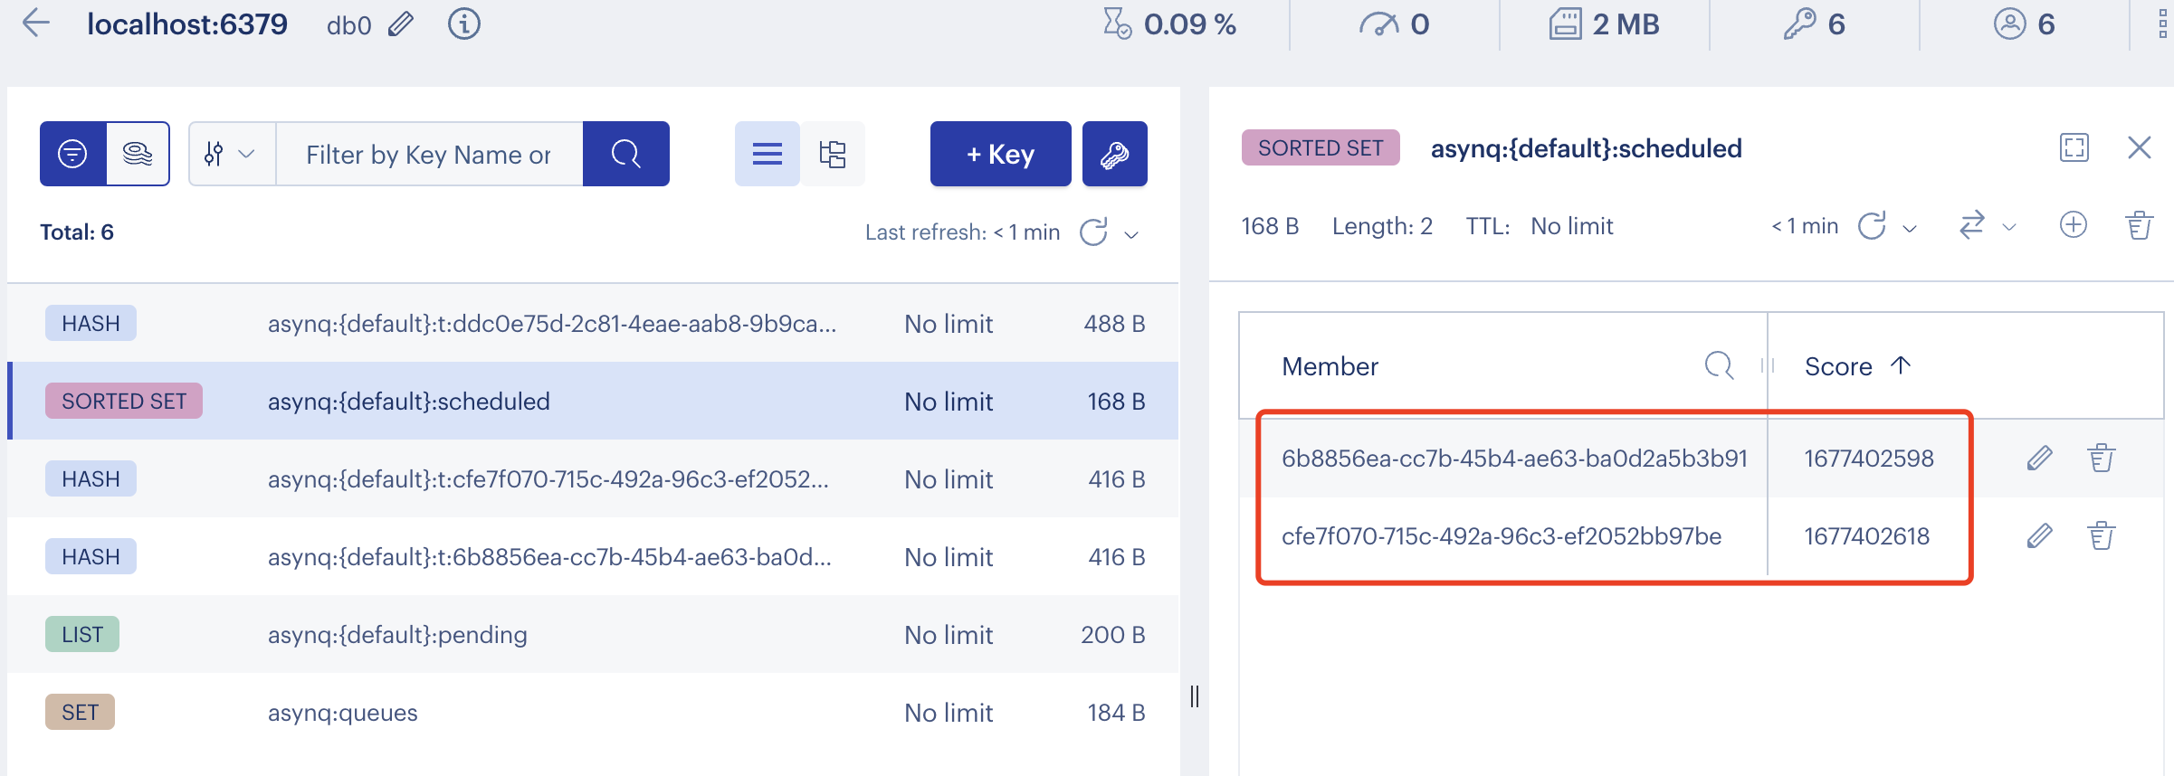2174x776 pixels.
Task: Switch to tree view layout
Action: pyautogui.click(x=833, y=155)
